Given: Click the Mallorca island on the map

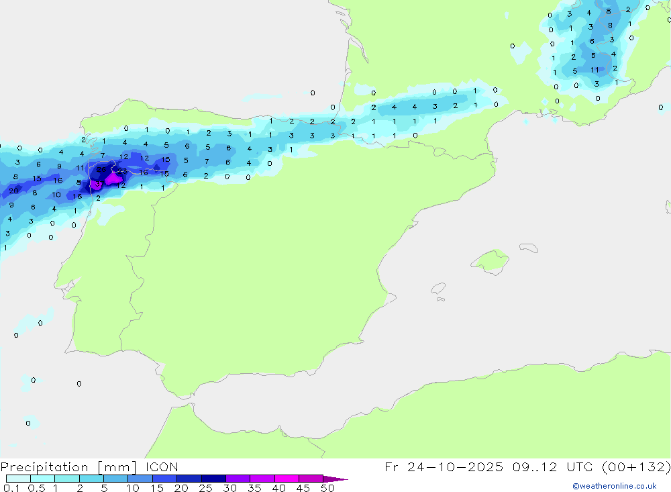Looking at the screenshot, I should (491, 261).
